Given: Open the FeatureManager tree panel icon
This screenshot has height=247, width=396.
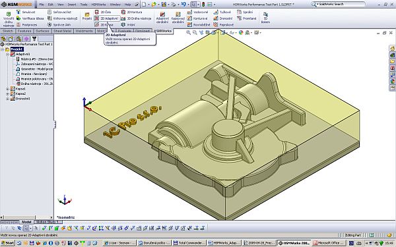Looking at the screenshot, I should point(3,39).
